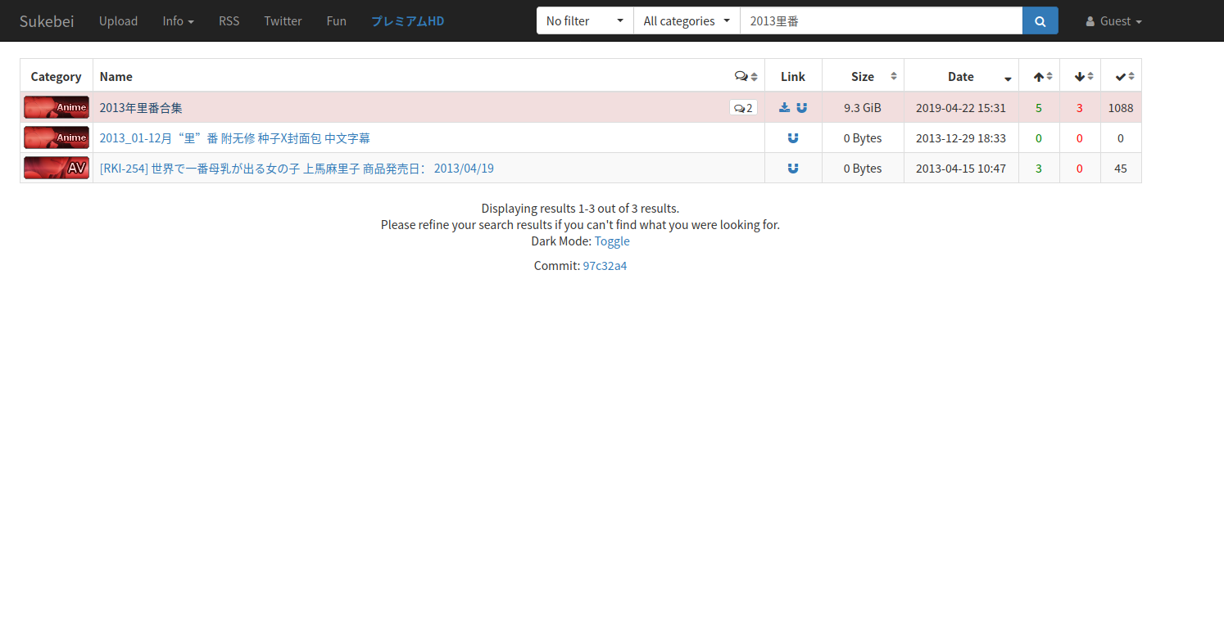The height and width of the screenshot is (621, 1224).
Task: Expand the Guest user menu
Action: click(1113, 21)
